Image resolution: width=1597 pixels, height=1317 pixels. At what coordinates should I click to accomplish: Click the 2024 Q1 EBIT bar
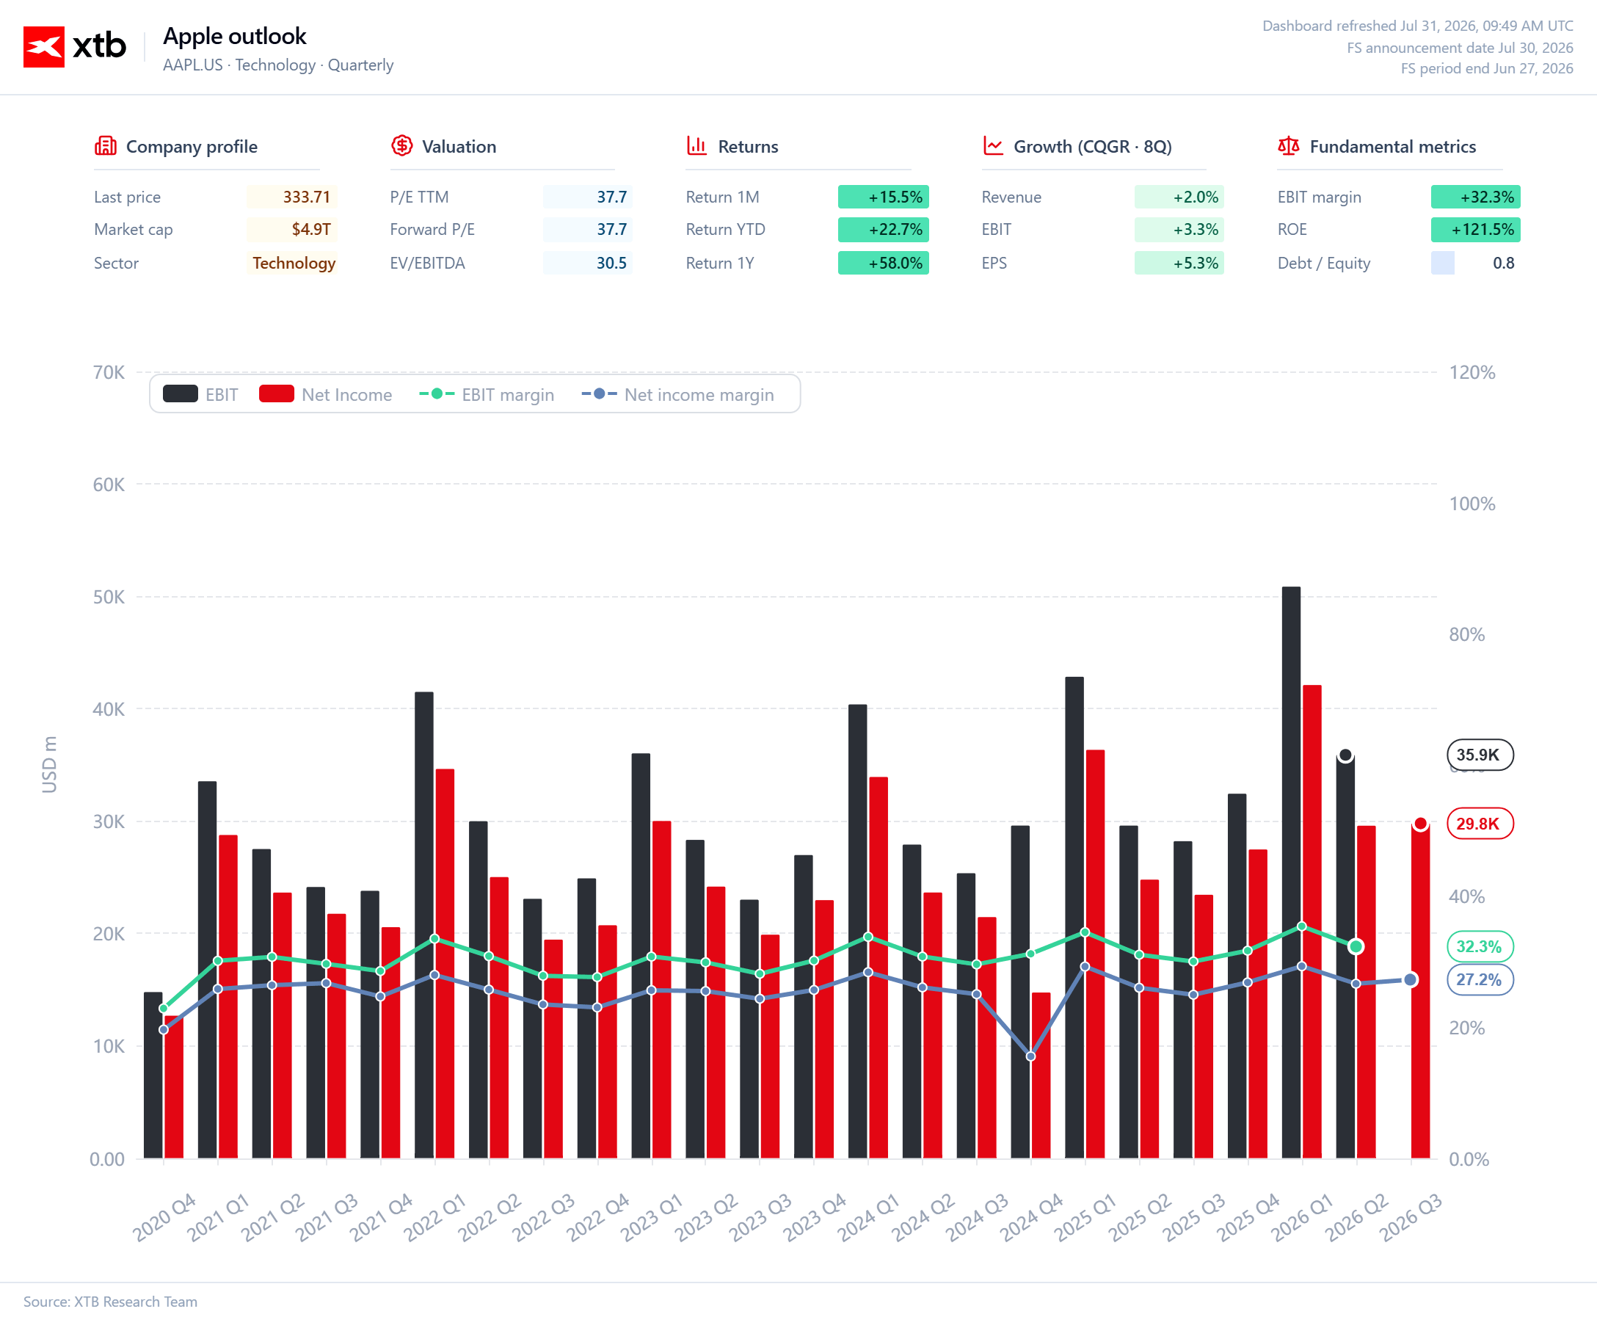(858, 932)
